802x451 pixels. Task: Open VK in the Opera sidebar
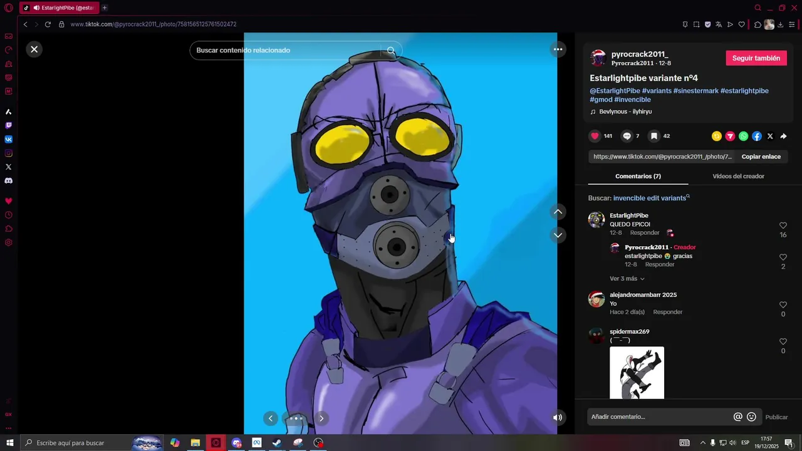point(9,139)
